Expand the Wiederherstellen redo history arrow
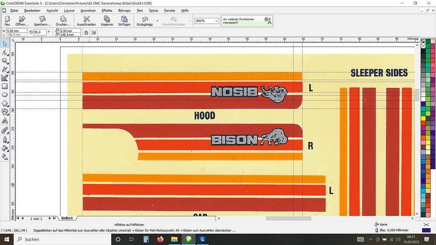The image size is (436, 245). point(190,21)
